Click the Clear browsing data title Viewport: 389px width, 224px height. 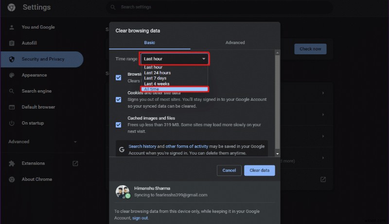[x=138, y=31]
